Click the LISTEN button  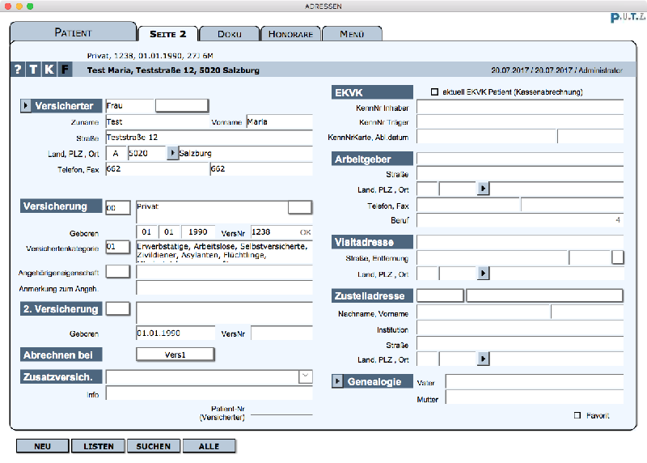98,446
